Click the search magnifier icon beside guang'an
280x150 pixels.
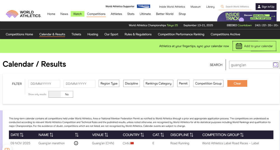(x=276, y=65)
